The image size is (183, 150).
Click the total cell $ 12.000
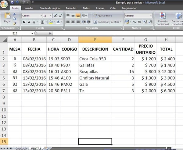click(x=166, y=72)
